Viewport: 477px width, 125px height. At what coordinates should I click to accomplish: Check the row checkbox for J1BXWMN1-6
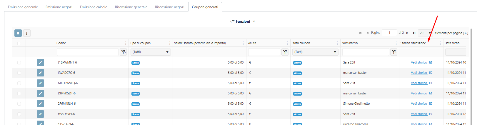(19, 62)
